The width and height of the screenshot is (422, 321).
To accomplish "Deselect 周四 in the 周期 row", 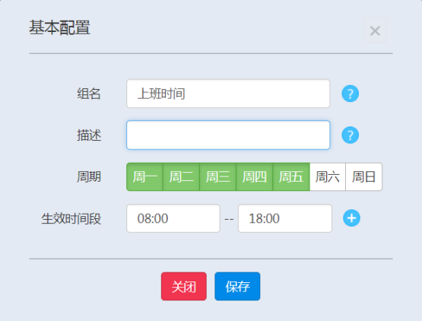I will click(255, 177).
